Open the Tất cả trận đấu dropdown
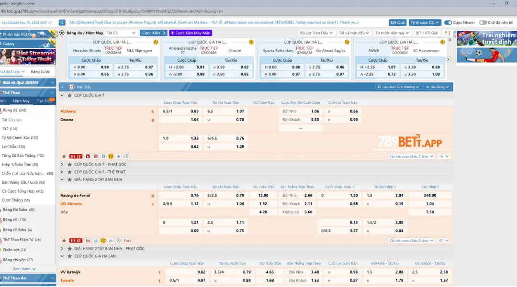Viewport: 517px width, 287px height. 353,33
